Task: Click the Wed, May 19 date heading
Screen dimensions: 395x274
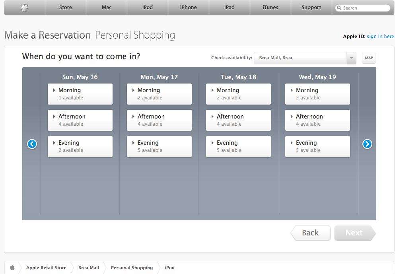Action: 317,77
